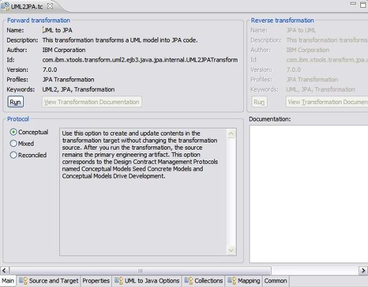Open the Properties tab
This screenshot has width=368, height=287.
[x=96, y=281]
